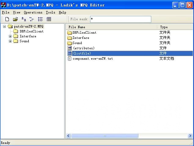Viewport: 194px width, 146px height.
Task: Click the (attributes) file icon
Action: point(70,48)
